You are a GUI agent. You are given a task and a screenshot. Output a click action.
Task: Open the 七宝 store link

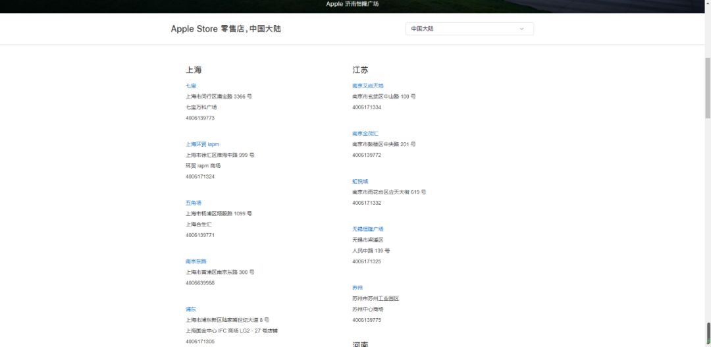tap(191, 86)
